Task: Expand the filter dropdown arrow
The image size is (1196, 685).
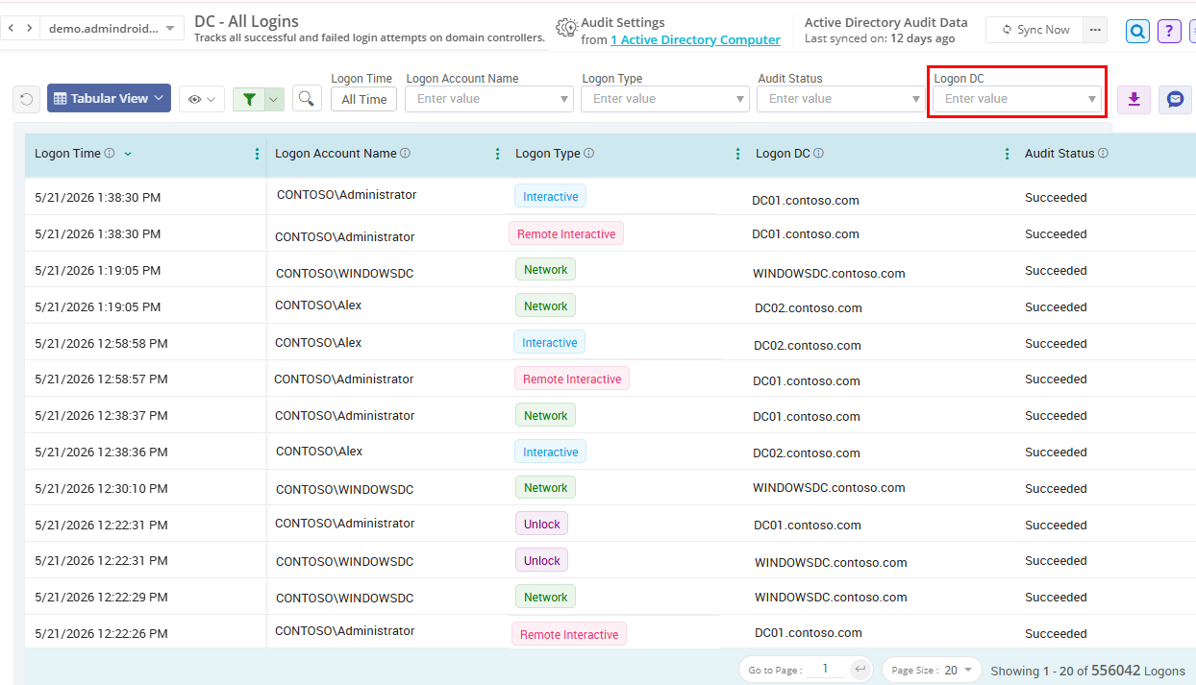Action: pos(274,98)
